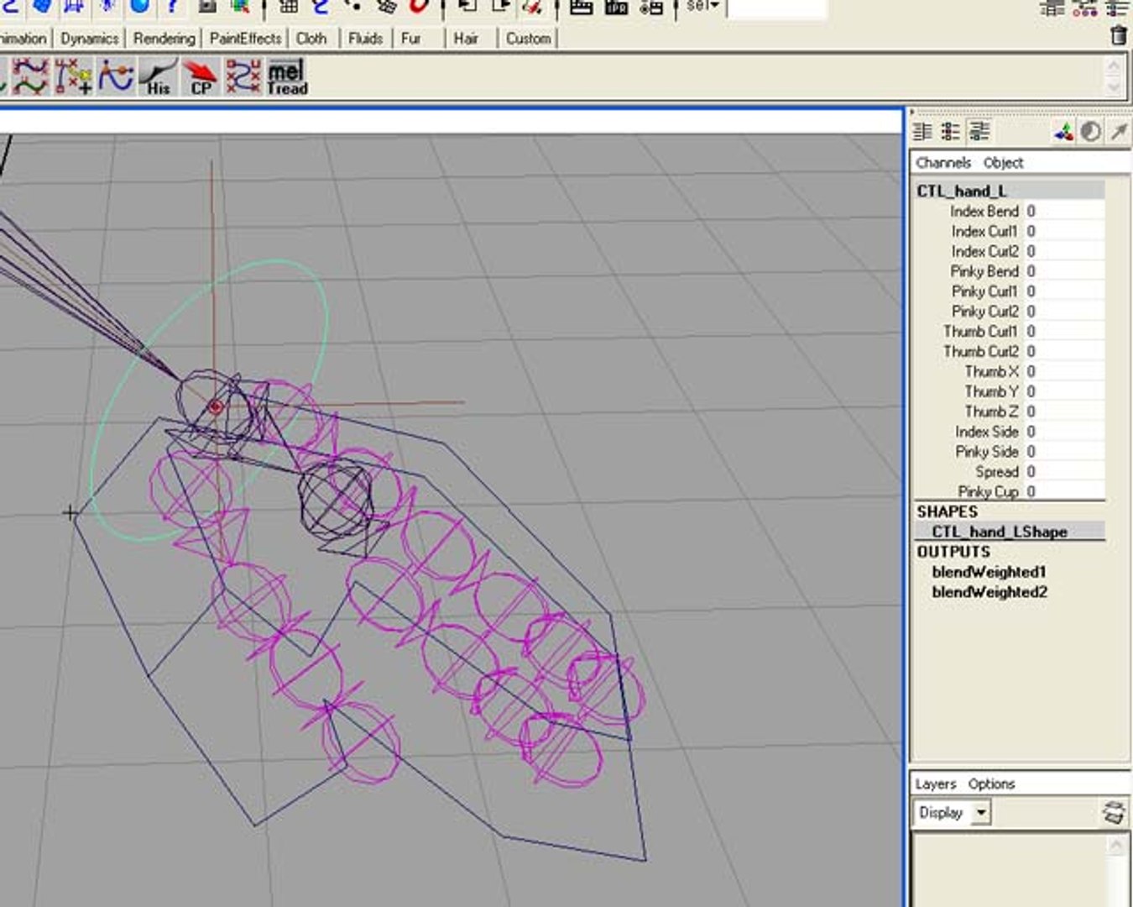Viewport: 1133px width, 907px height.
Task: Open the Object menu in channel box
Action: point(1003,163)
